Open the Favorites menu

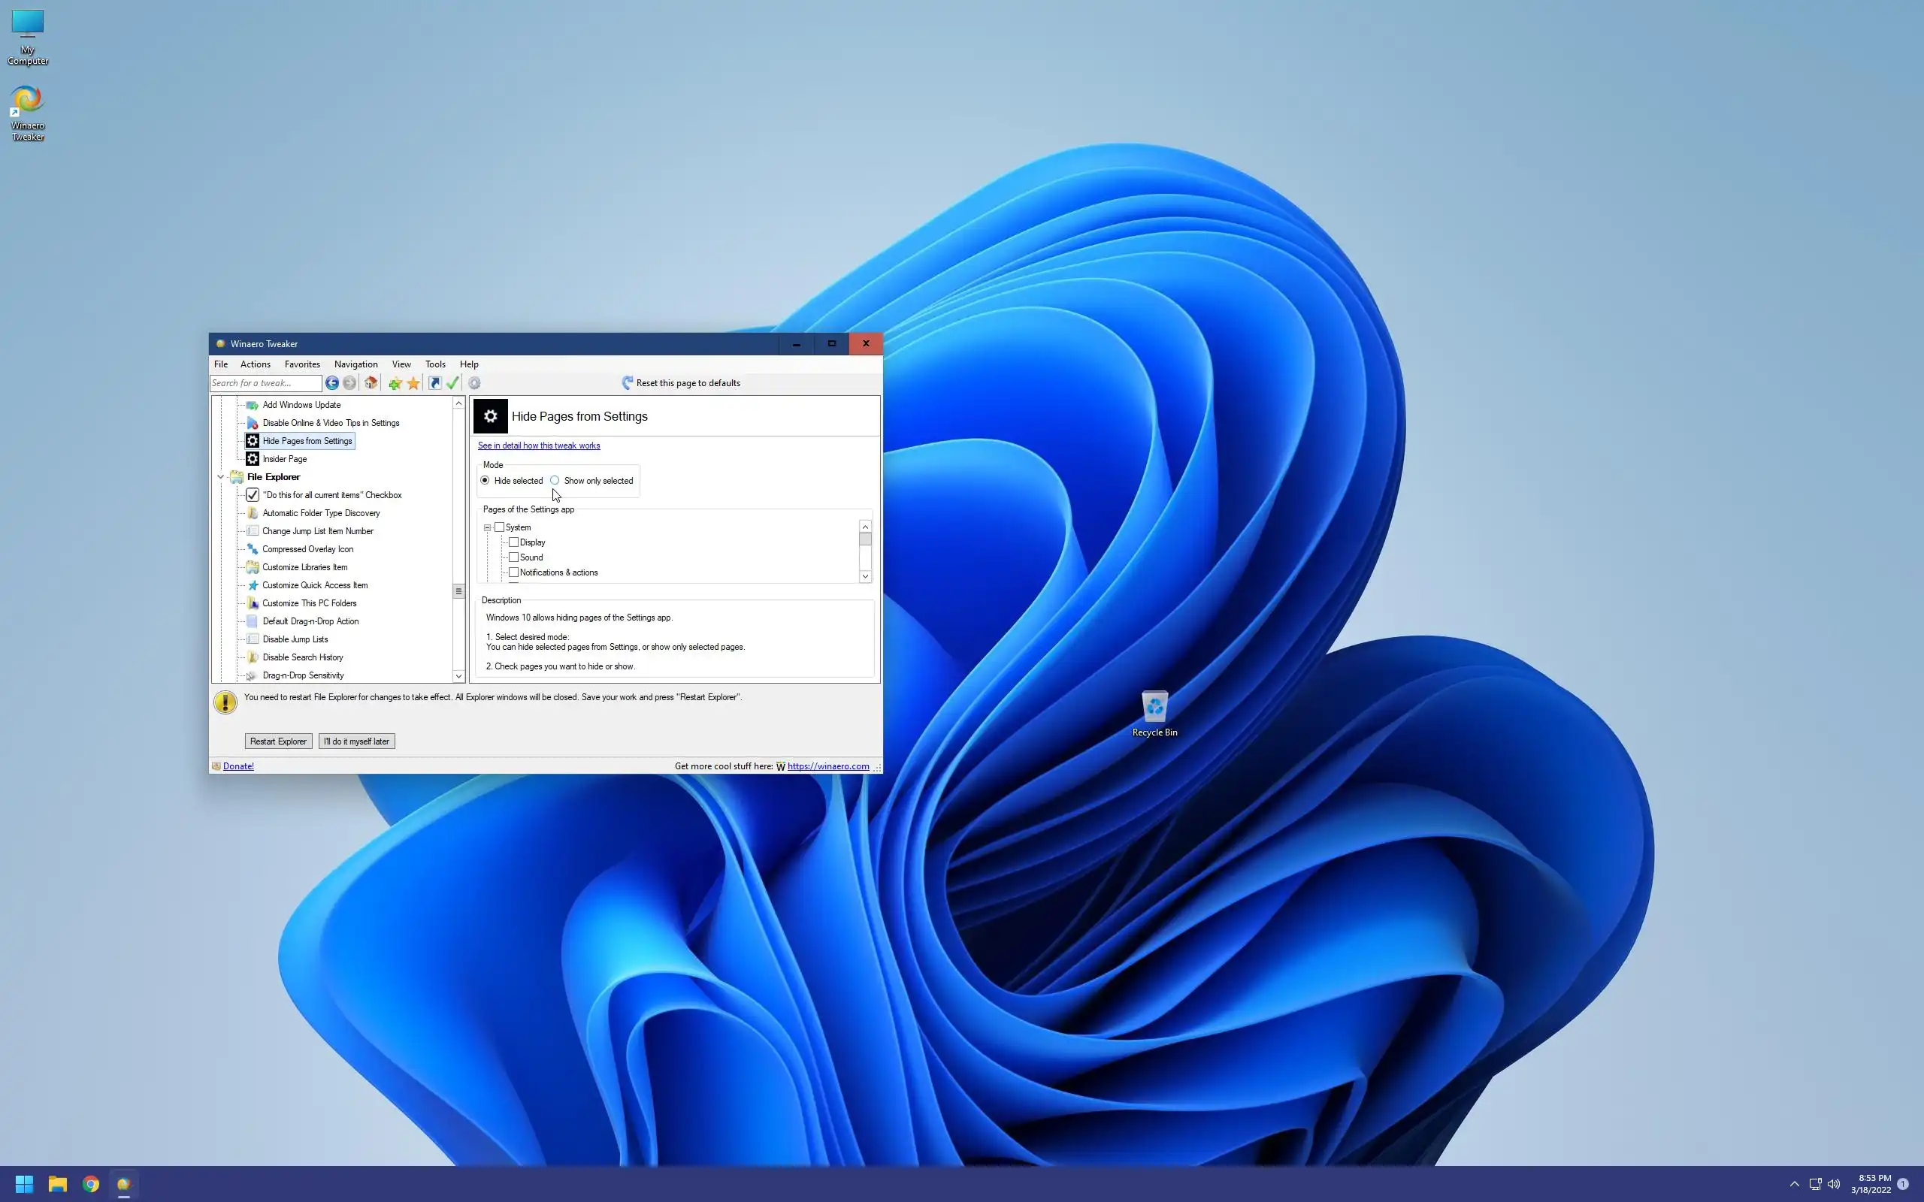(302, 364)
